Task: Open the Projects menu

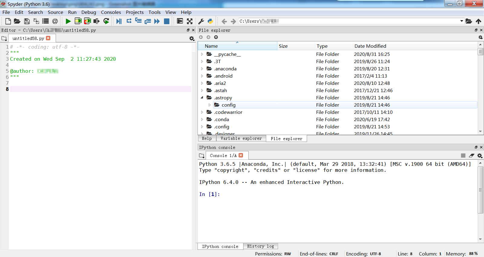Action: point(135,12)
